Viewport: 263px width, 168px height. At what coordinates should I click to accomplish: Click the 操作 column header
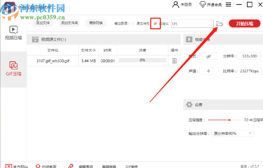tap(174, 50)
